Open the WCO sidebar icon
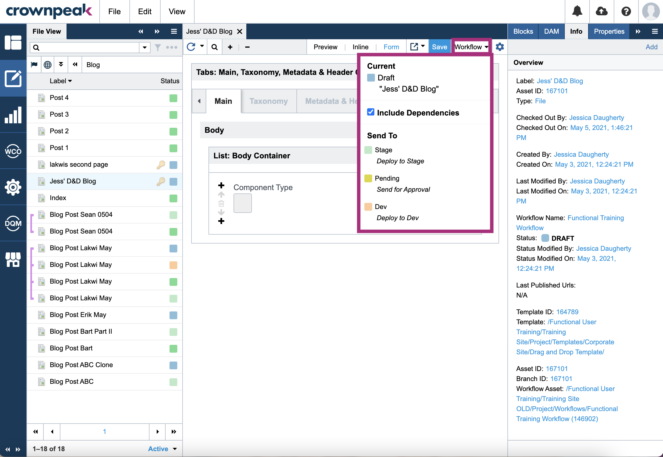 13,151
